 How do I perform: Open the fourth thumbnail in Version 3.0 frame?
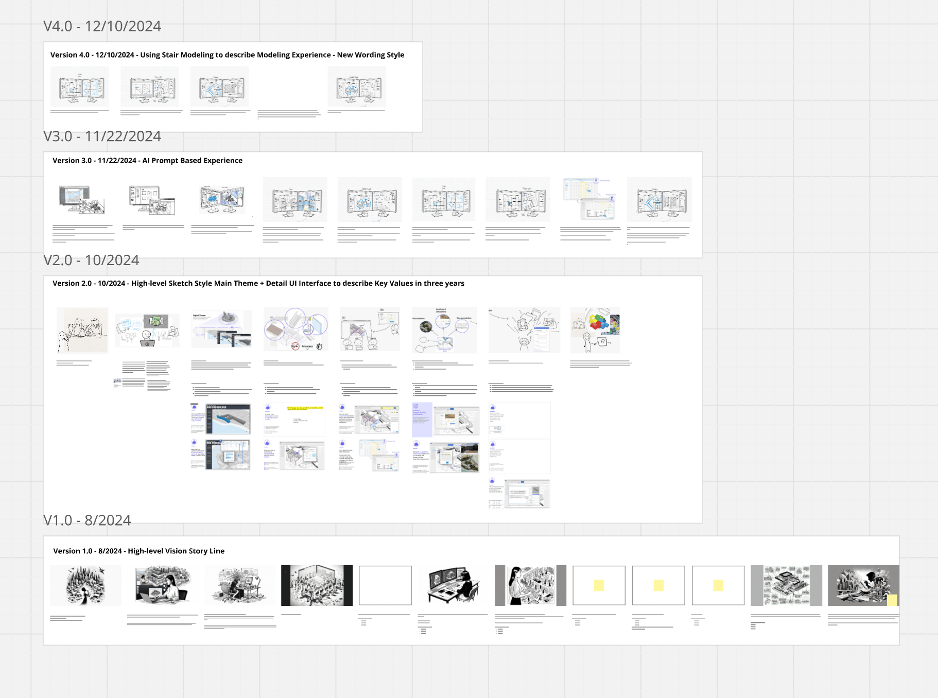pyautogui.click(x=295, y=200)
